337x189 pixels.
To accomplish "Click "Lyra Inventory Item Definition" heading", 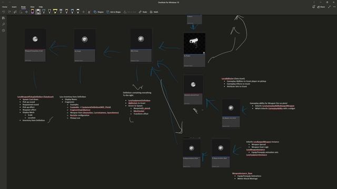I will pos(73,97).
